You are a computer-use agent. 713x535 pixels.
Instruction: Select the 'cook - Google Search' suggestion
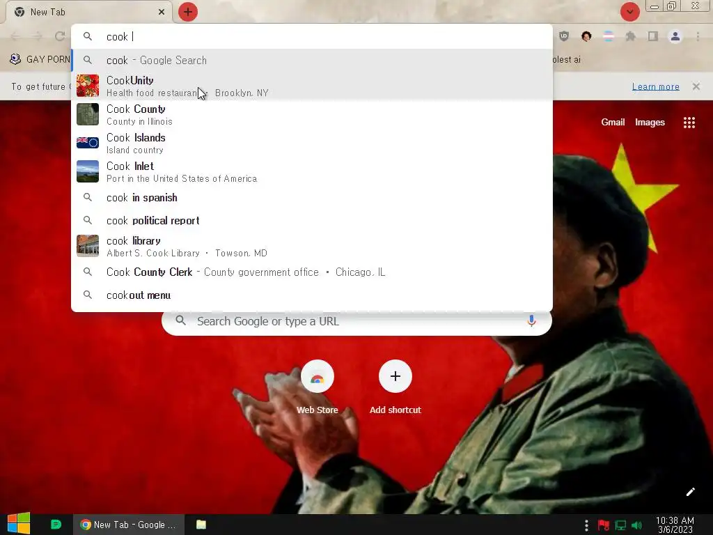pos(312,60)
